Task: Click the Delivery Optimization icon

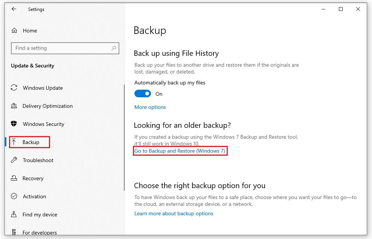Action: coord(14,106)
